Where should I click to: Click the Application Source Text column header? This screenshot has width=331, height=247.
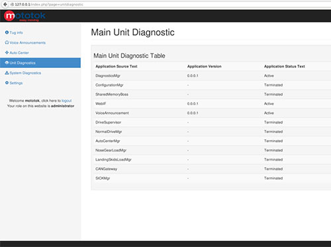117,66
